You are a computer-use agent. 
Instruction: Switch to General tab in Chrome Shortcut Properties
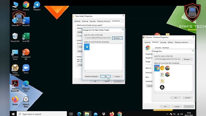(x=147, y=42)
